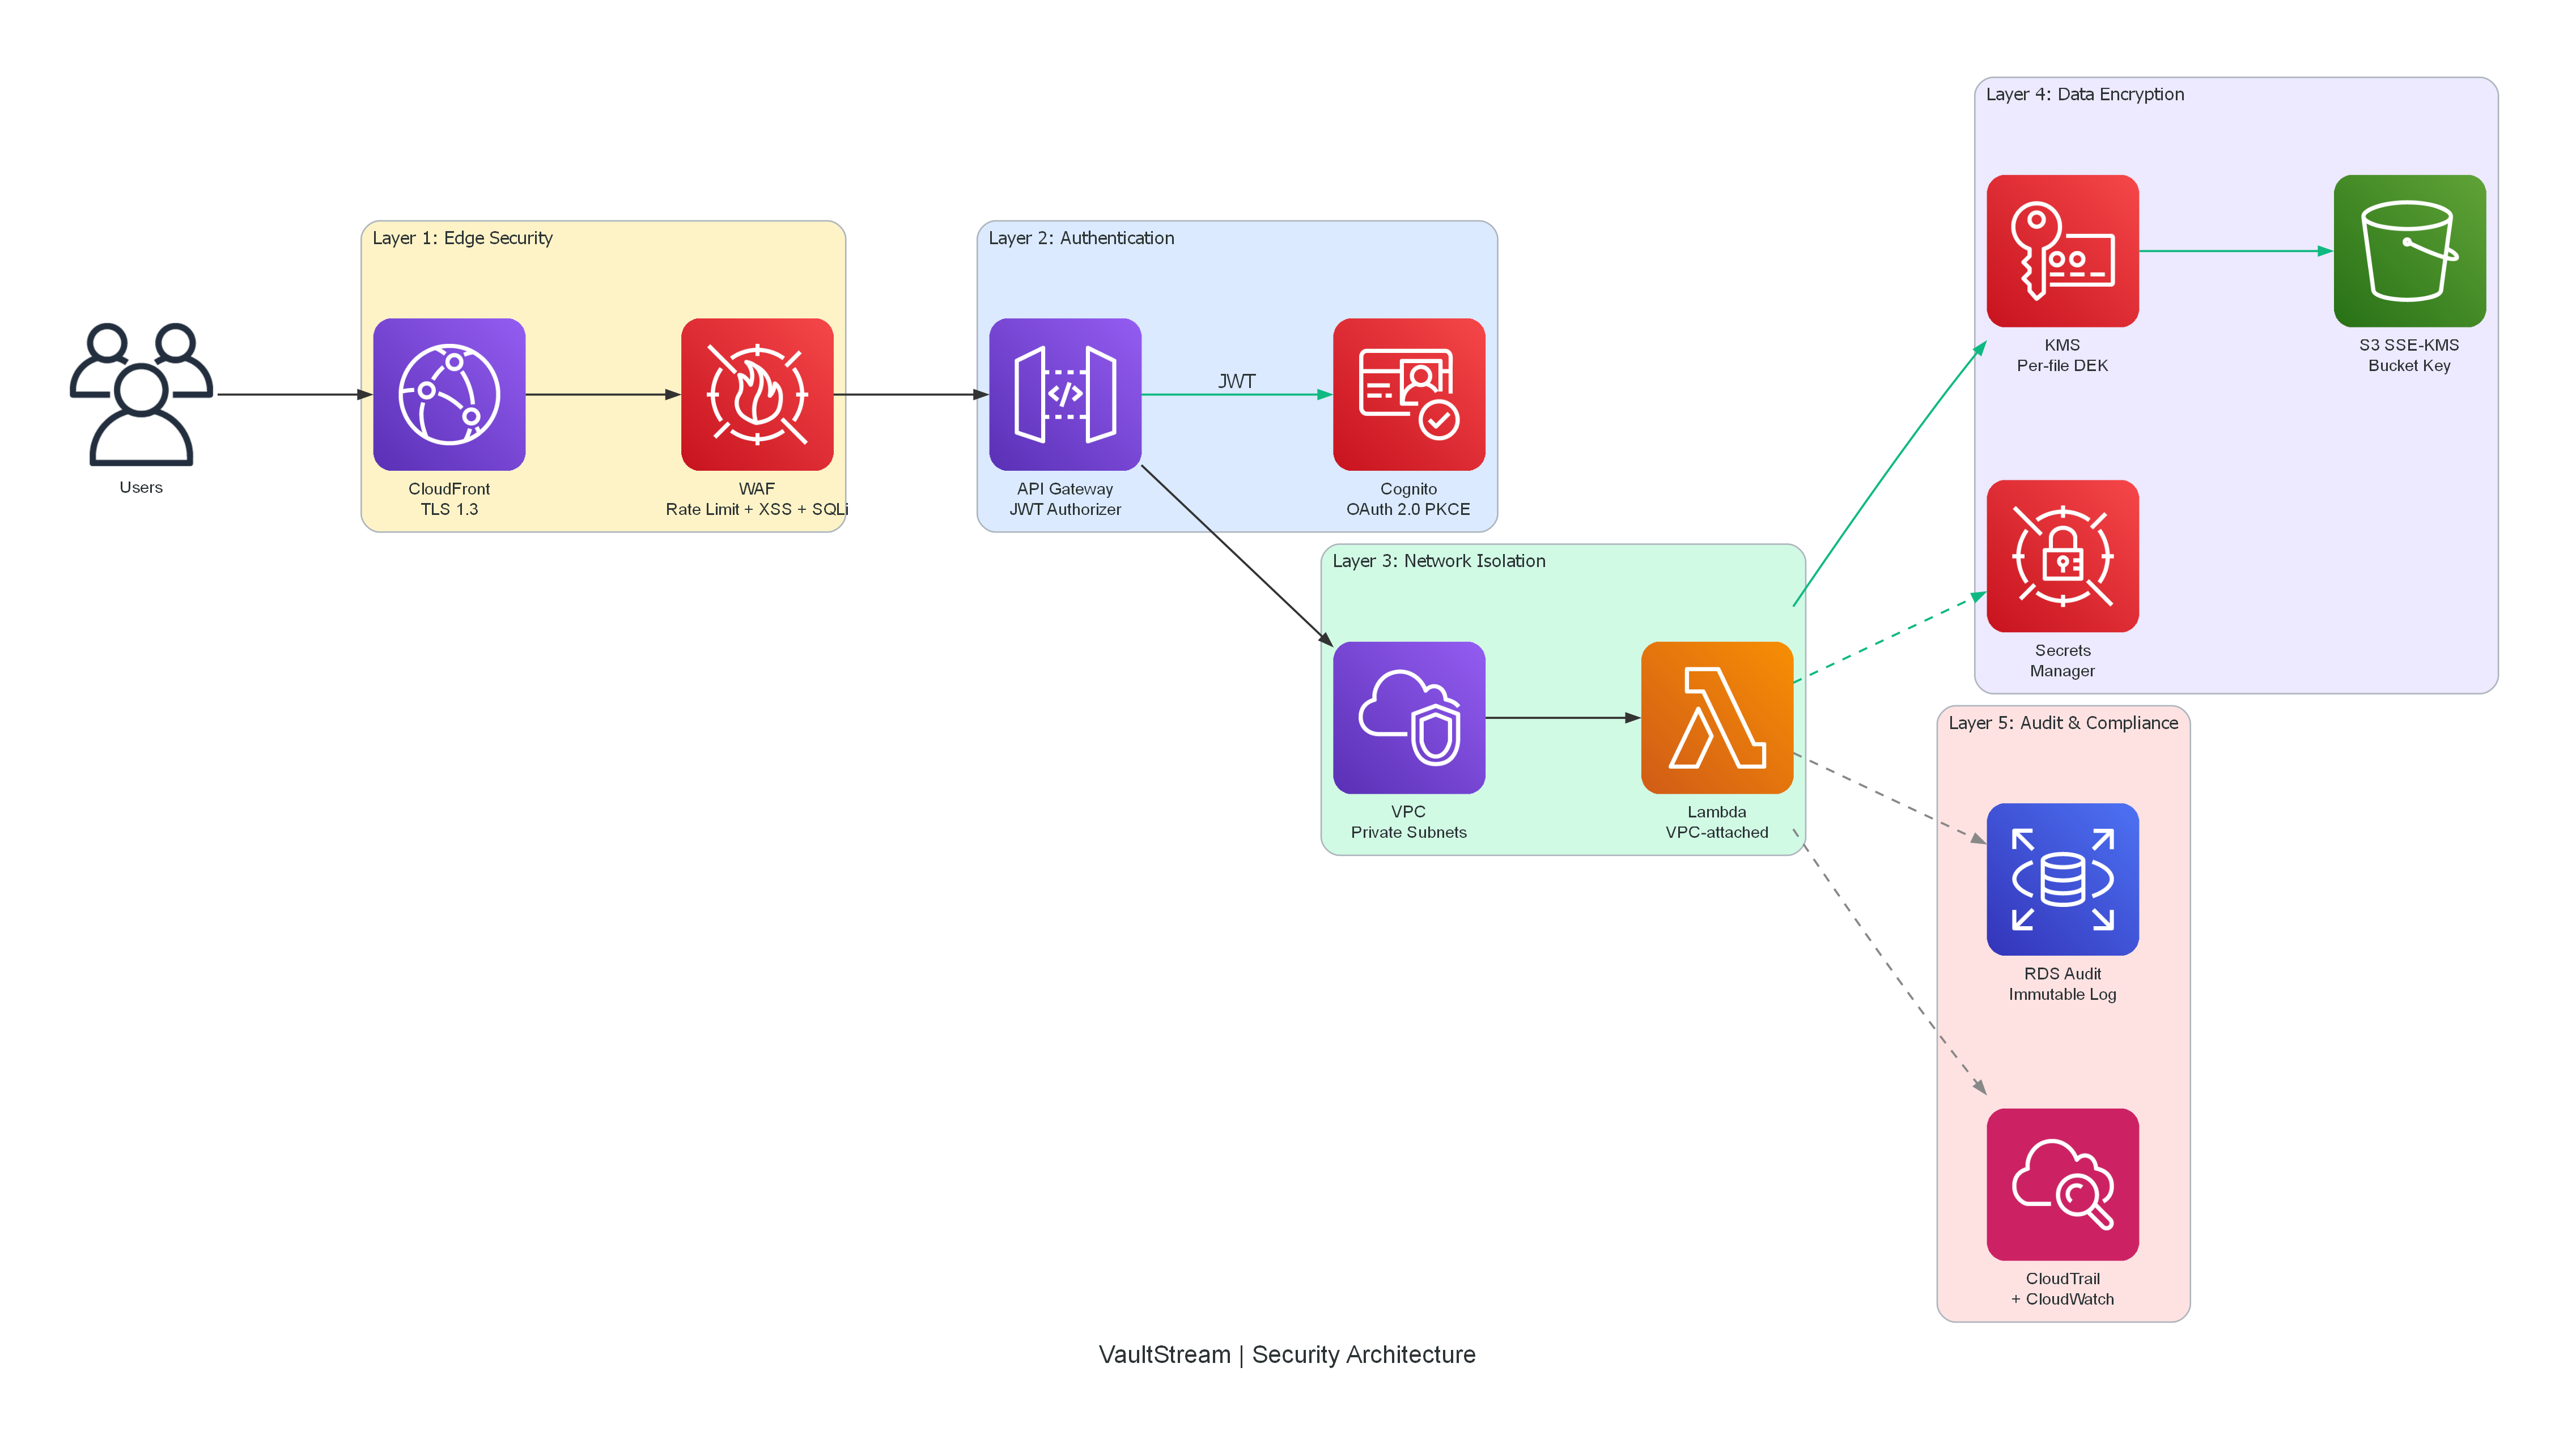Viewport: 2576px width, 1440px height.
Task: Click the Users group icon
Action: coord(141,395)
